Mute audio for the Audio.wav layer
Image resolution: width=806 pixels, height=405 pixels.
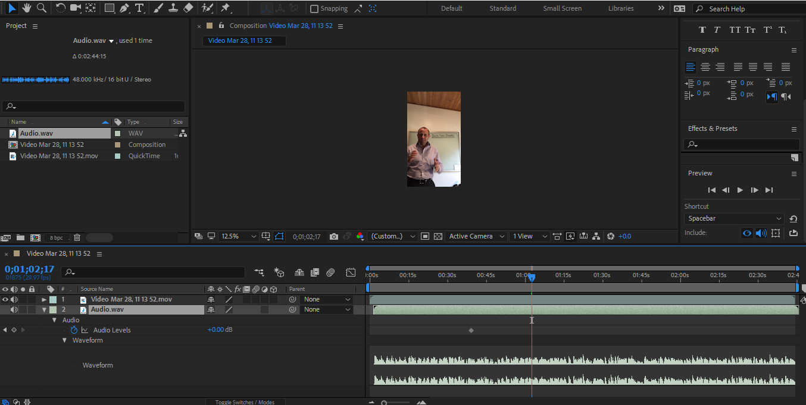[x=14, y=309]
